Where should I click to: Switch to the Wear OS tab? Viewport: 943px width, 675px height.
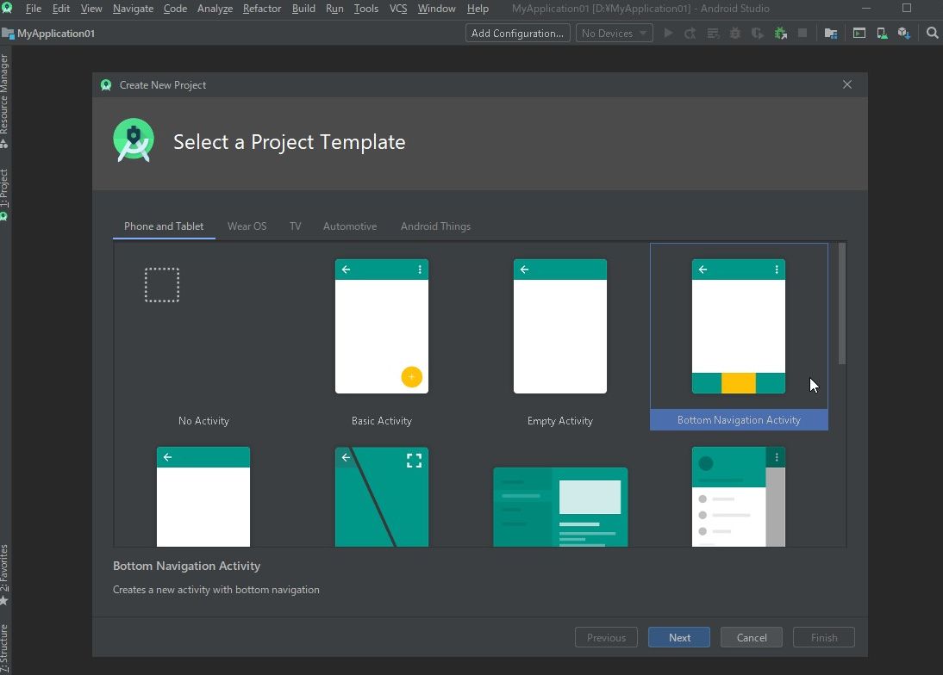point(247,226)
